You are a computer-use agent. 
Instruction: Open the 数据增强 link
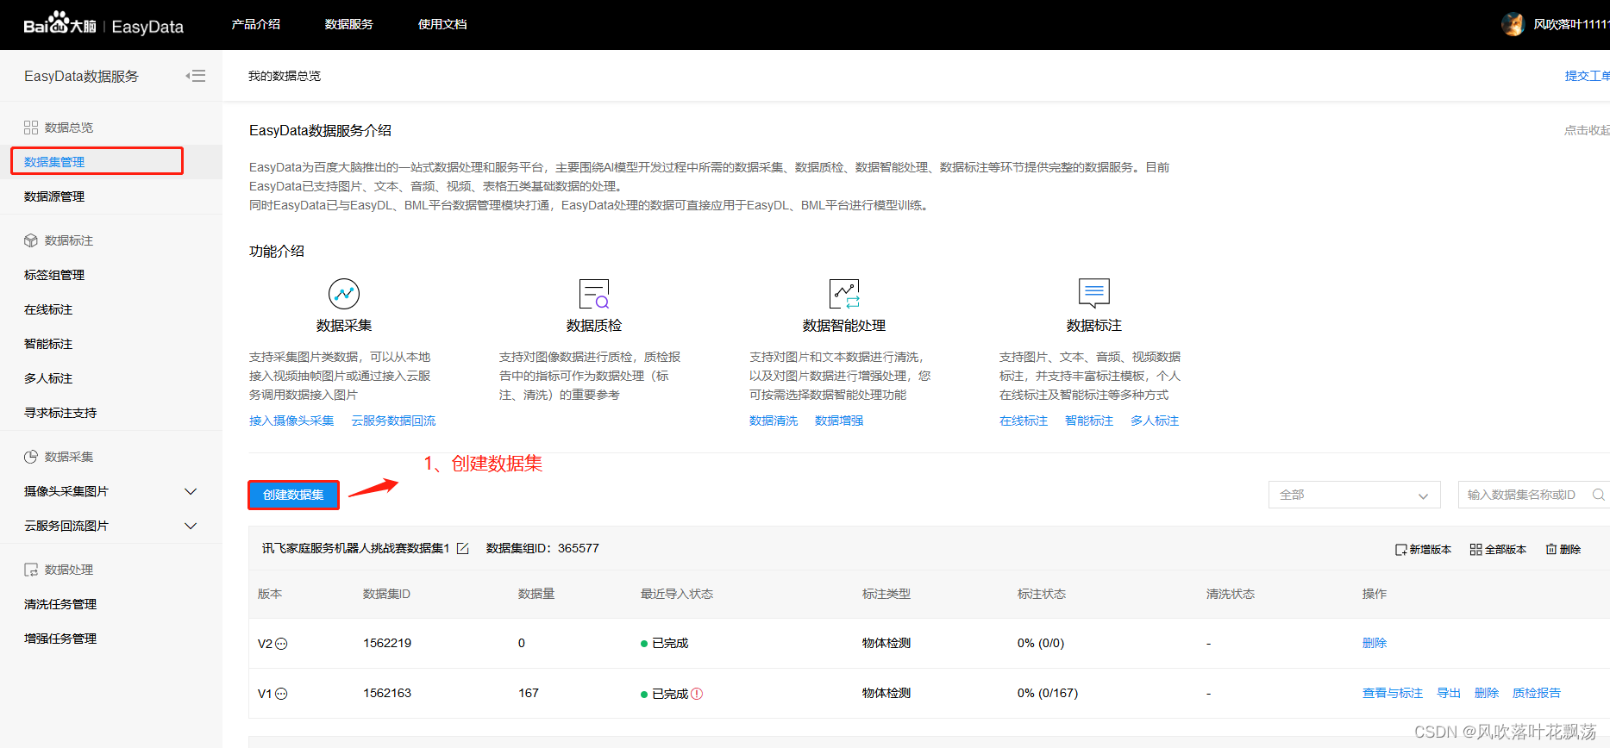(x=839, y=421)
